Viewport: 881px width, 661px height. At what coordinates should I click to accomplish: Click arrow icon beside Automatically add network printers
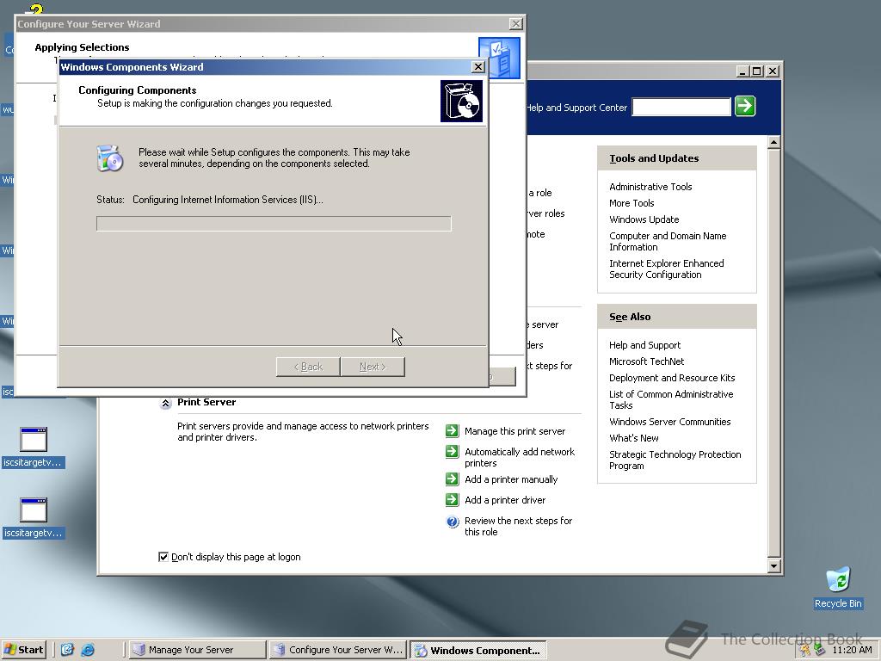453,452
